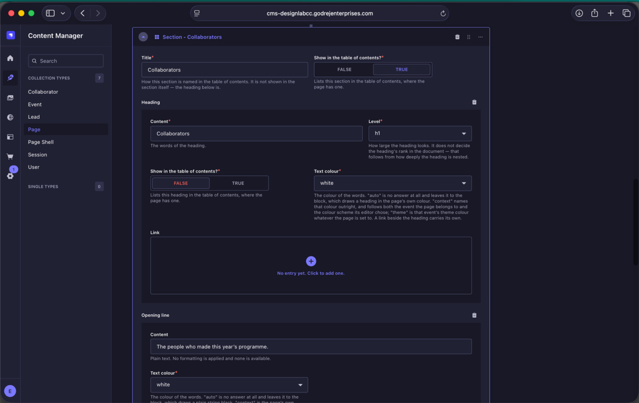This screenshot has height=403, width=639.
Task: Set heading table of contents to FALSE
Action: (181, 183)
